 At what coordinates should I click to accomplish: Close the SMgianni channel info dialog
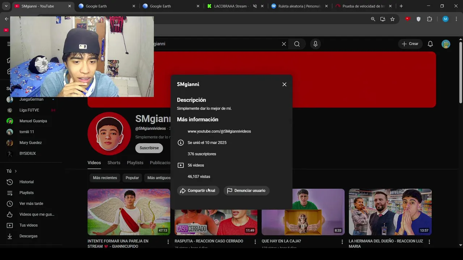pyautogui.click(x=284, y=84)
